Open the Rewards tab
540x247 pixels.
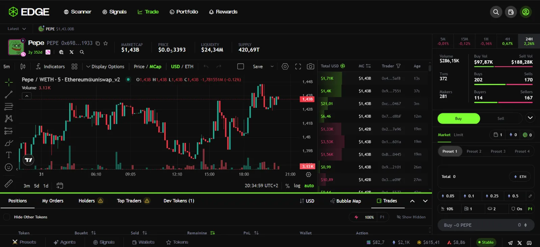coord(223,12)
